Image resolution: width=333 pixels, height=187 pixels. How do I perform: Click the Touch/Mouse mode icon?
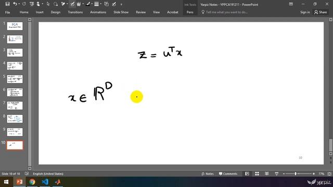click(38, 4)
